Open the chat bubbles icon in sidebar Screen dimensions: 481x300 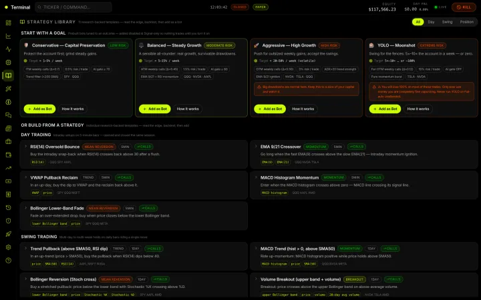tap(8, 115)
